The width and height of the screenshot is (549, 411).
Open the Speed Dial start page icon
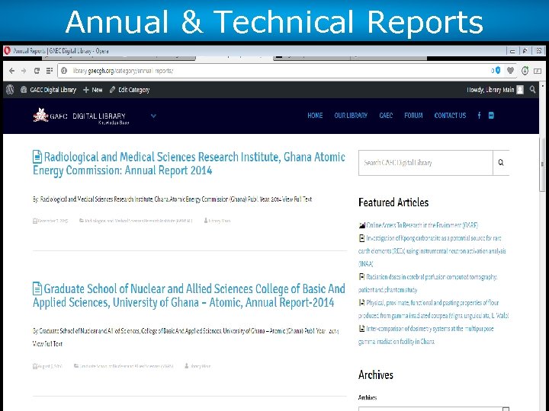coord(50,71)
